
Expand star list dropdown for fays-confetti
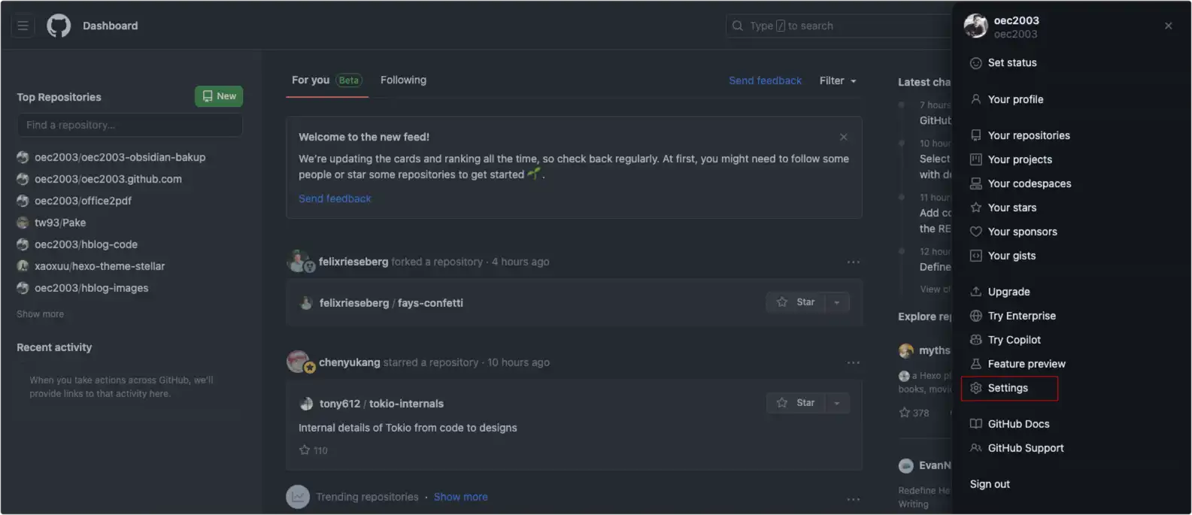click(837, 302)
